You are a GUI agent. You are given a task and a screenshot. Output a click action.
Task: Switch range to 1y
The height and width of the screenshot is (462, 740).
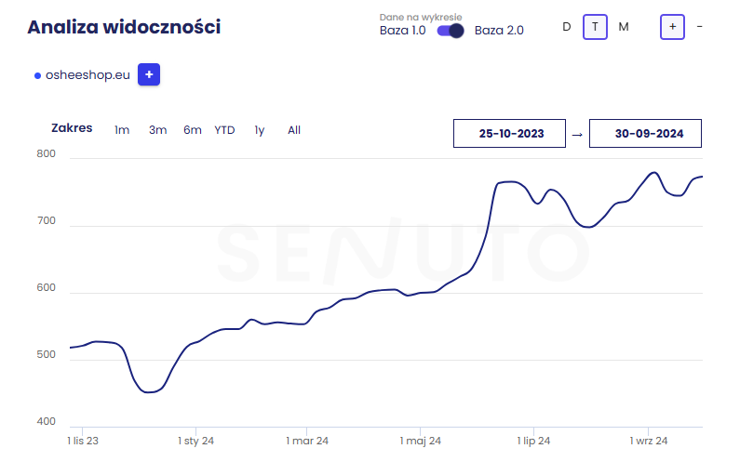point(260,130)
